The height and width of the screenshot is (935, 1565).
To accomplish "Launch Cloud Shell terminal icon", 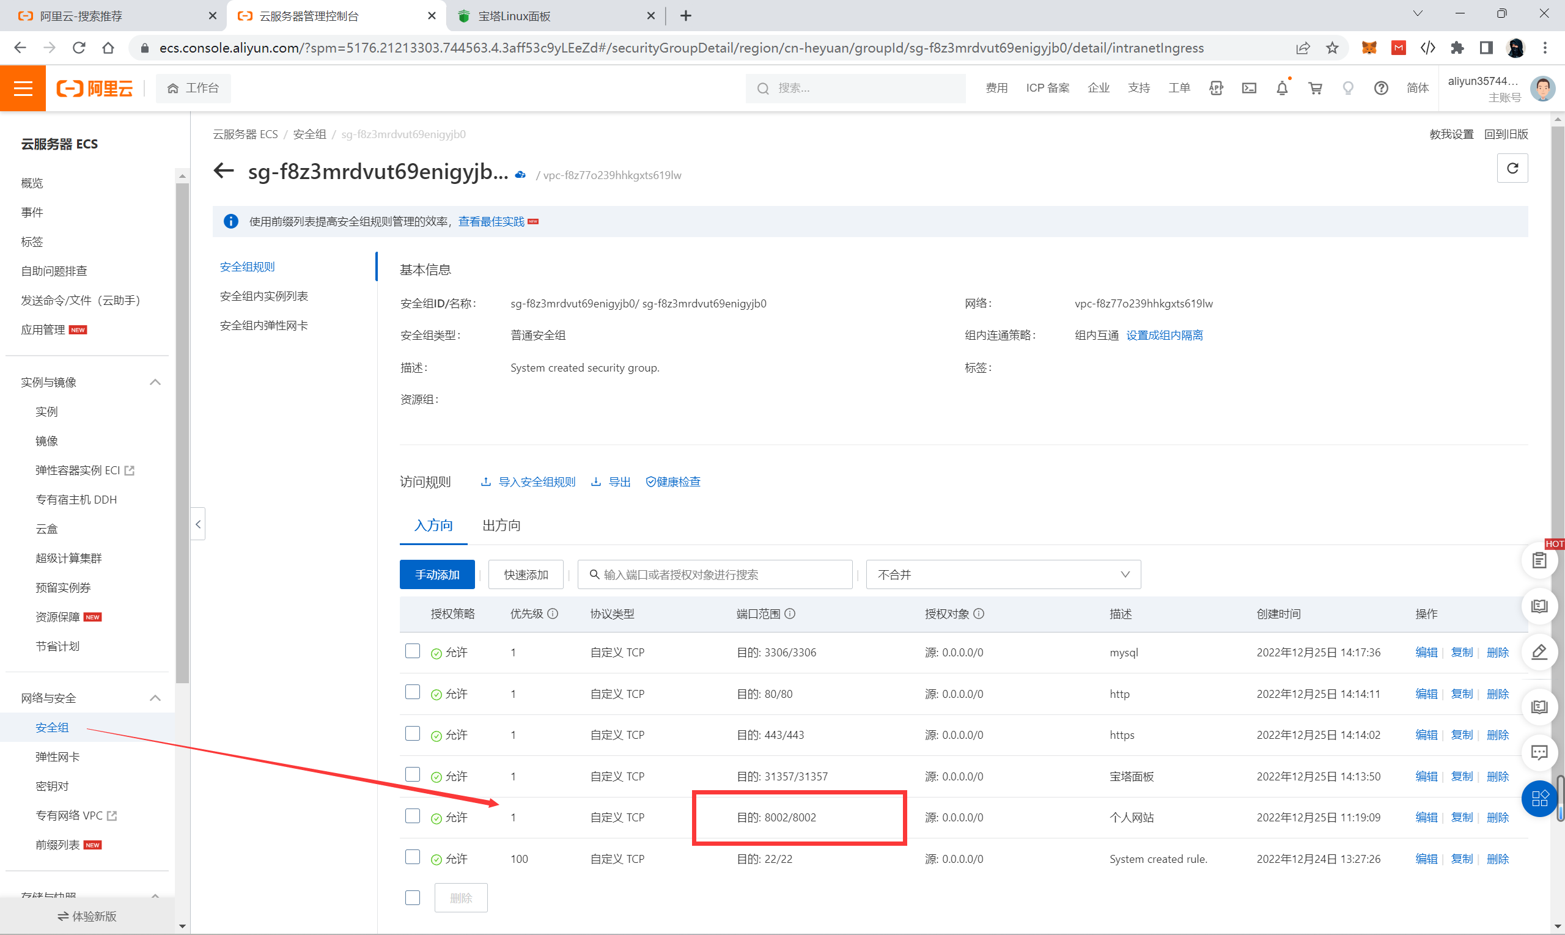I will pyautogui.click(x=1248, y=88).
